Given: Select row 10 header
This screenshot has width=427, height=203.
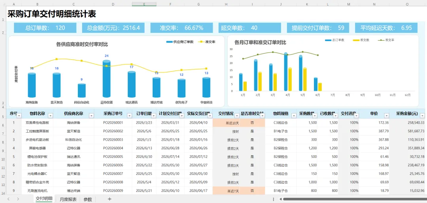Looking at the screenshot, I should [x=3, y=157].
